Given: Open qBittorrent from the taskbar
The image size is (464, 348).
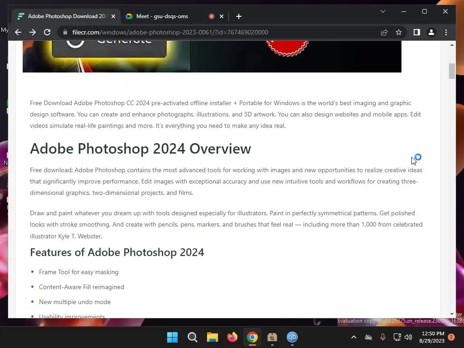Looking at the screenshot, I should 292,337.
